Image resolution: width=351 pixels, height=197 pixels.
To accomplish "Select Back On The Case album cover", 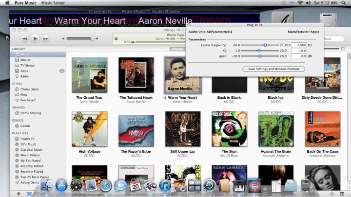I will pos(323,129).
